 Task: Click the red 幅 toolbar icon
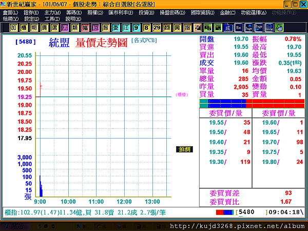(x=85, y=28)
